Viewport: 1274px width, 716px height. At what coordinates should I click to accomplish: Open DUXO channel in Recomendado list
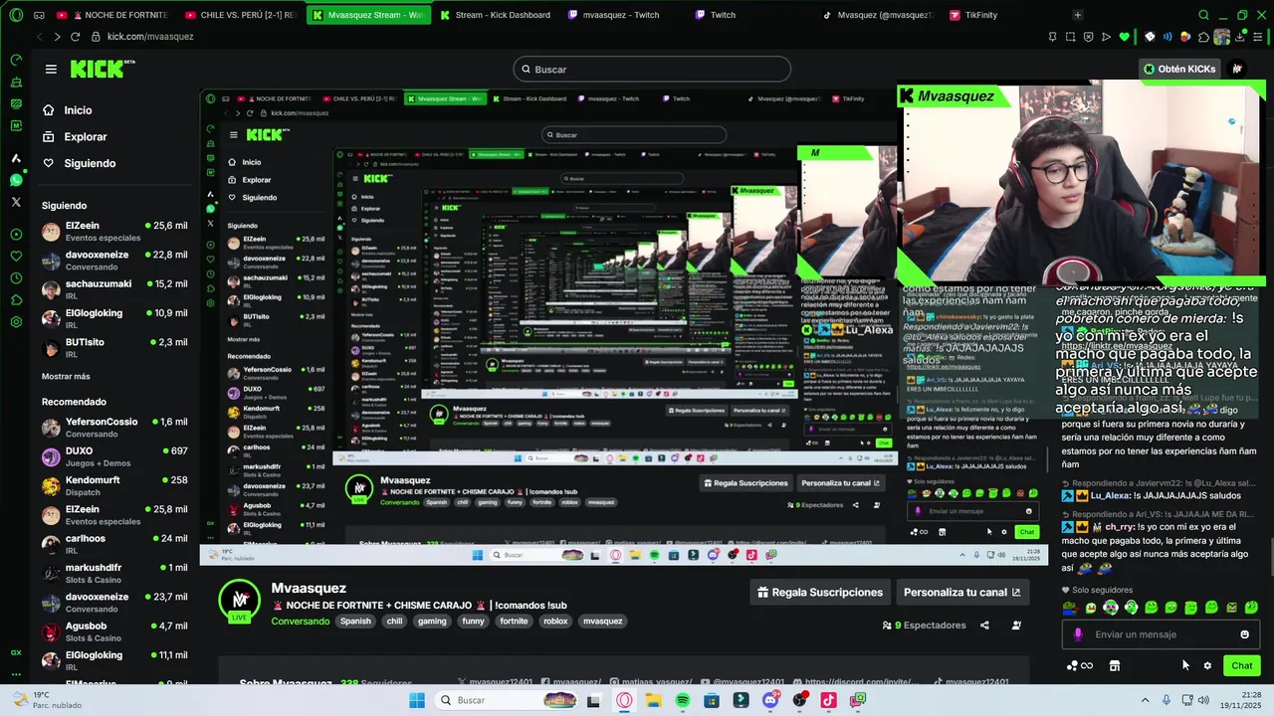tap(114, 456)
